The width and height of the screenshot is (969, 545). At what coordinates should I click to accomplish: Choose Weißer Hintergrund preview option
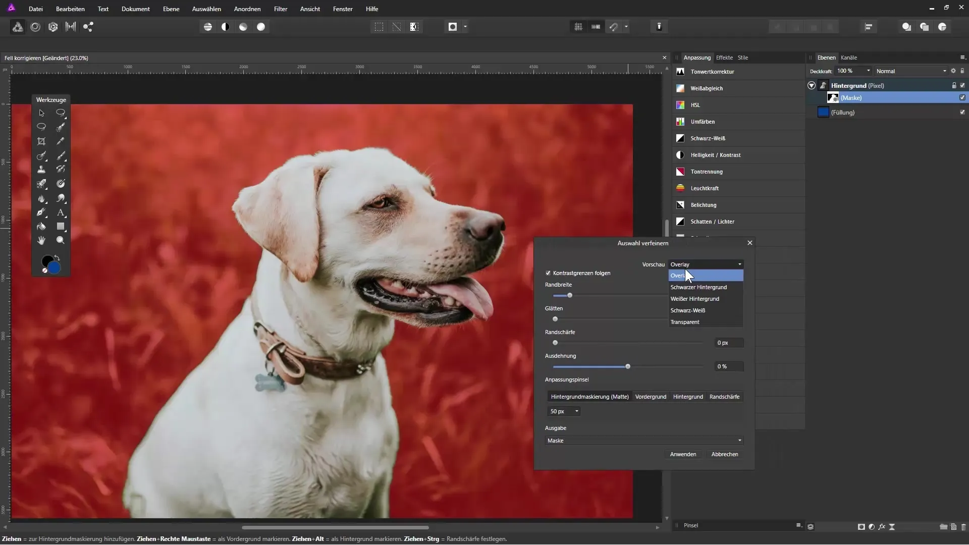[x=706, y=299]
